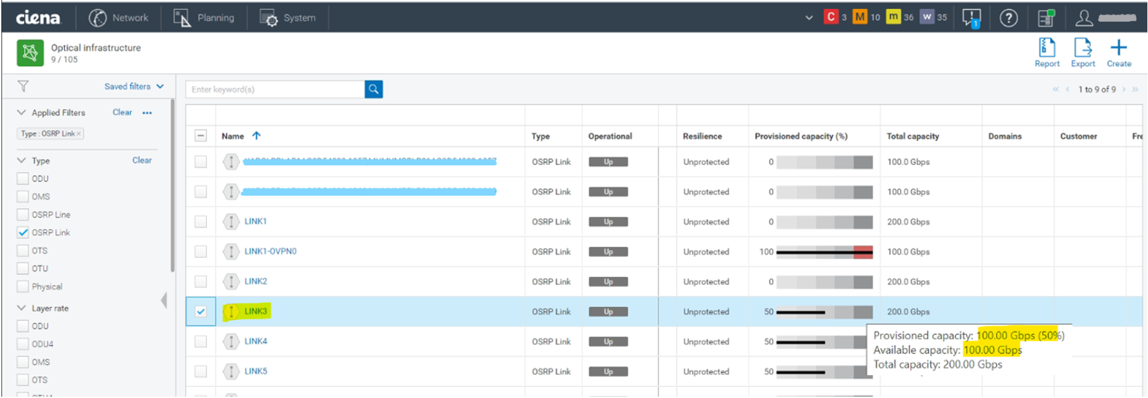The image size is (1148, 398).
Task: Sort by Provisioned capacity (%) column
Action: (801, 136)
